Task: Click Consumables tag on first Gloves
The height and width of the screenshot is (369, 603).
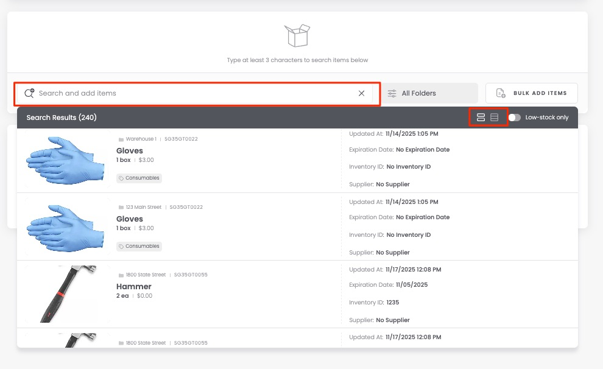Action: click(139, 178)
